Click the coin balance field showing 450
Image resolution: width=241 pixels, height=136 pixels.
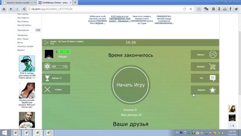click(58, 66)
